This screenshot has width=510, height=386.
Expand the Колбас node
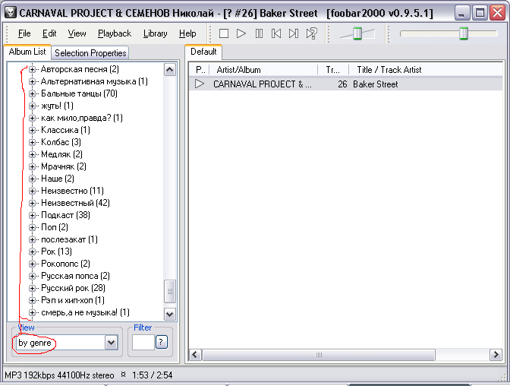[x=32, y=142]
